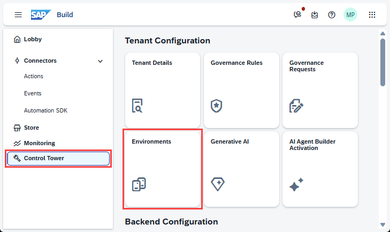Click the Generative AI diamond icon

218,184
